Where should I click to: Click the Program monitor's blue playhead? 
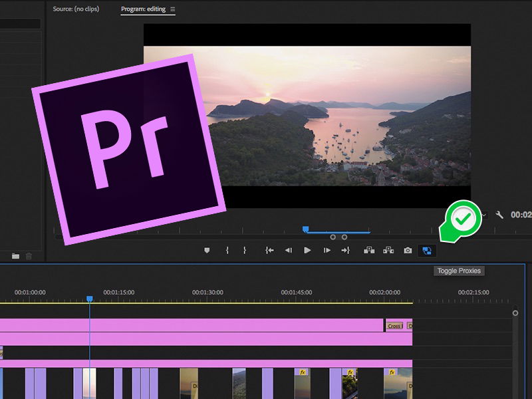pos(305,229)
